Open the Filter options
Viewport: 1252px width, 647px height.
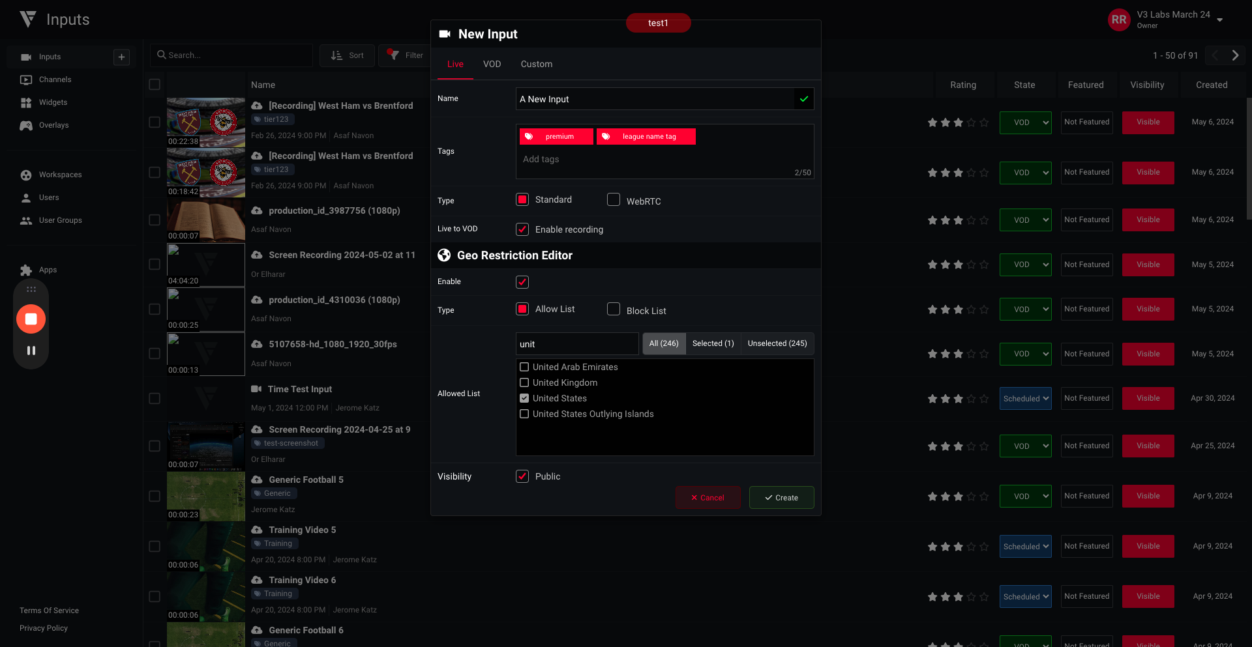405,55
